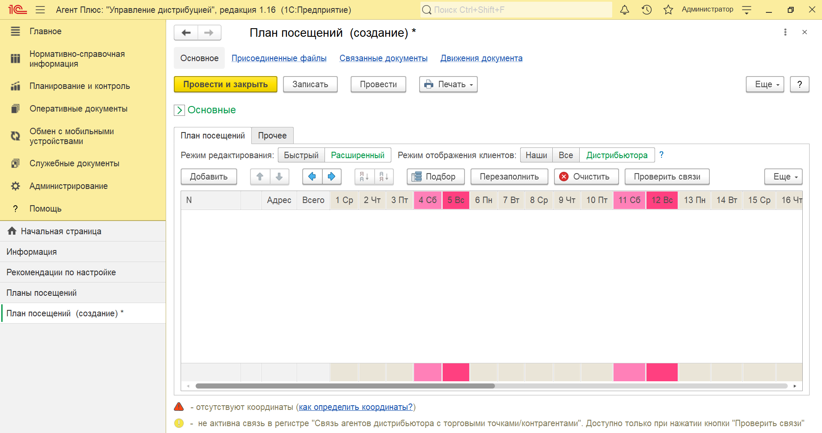Open Рекомендации по настройке page

pos(83,272)
